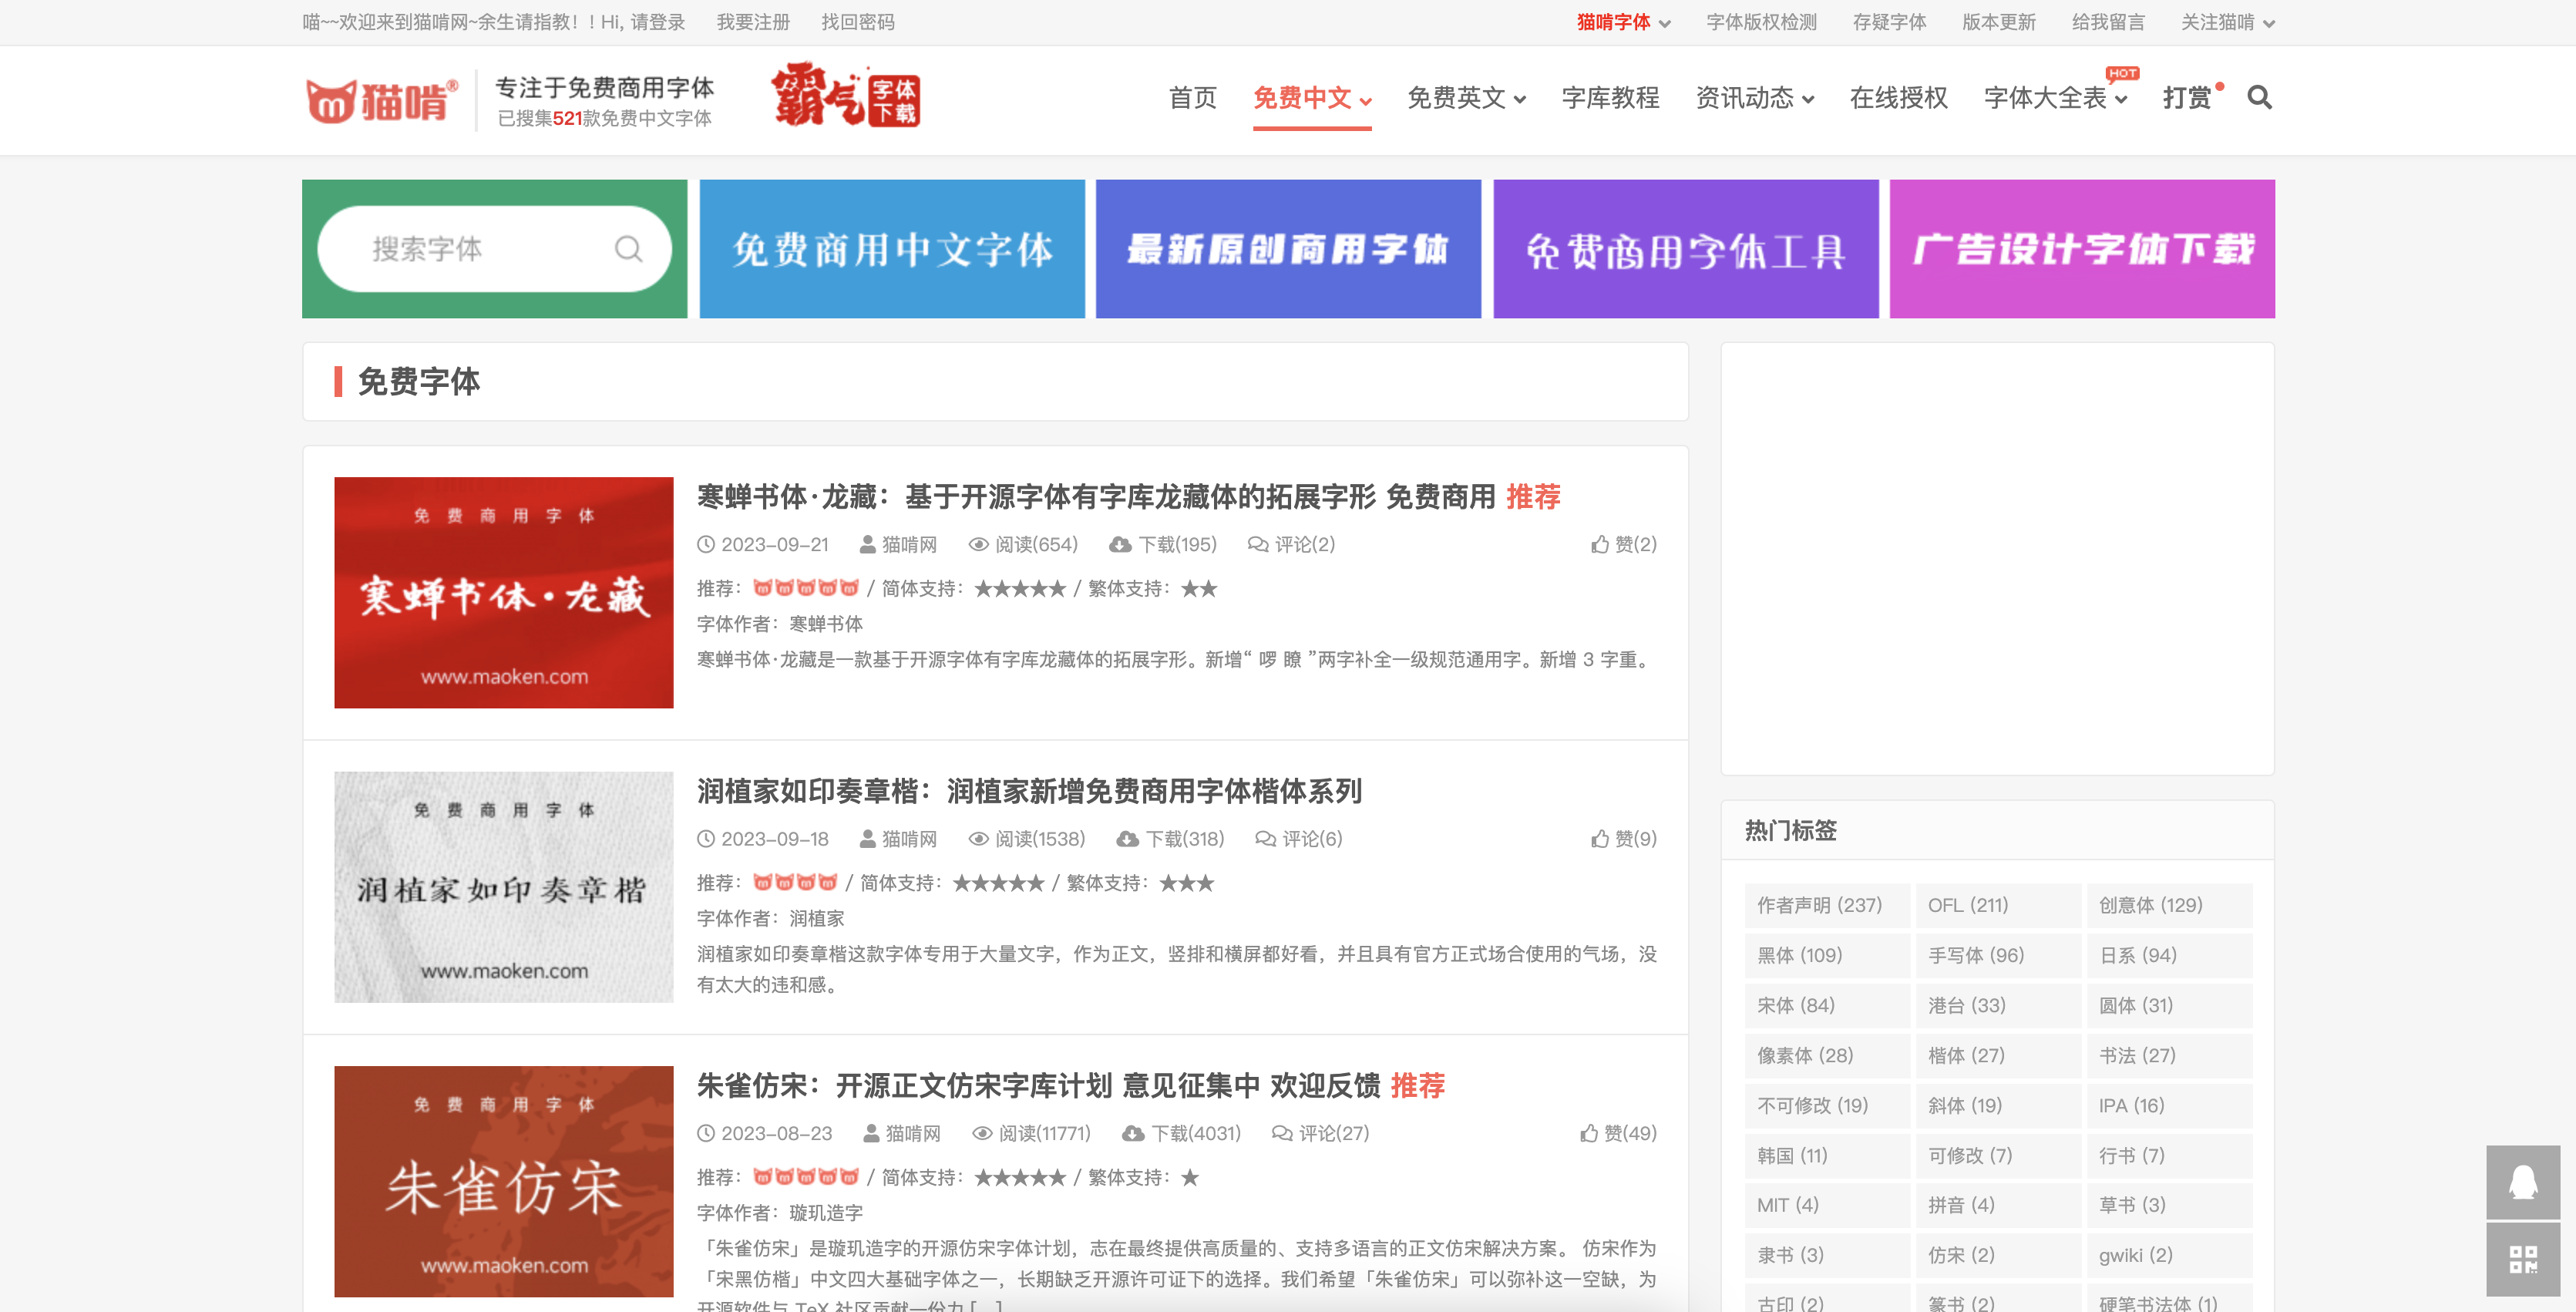Click the 我要注册 link
Image resolution: width=2576 pixels, height=1312 pixels.
(753, 22)
